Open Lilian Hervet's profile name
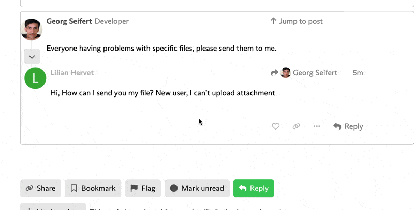Viewport: 414px width, 210px height. 72,73
